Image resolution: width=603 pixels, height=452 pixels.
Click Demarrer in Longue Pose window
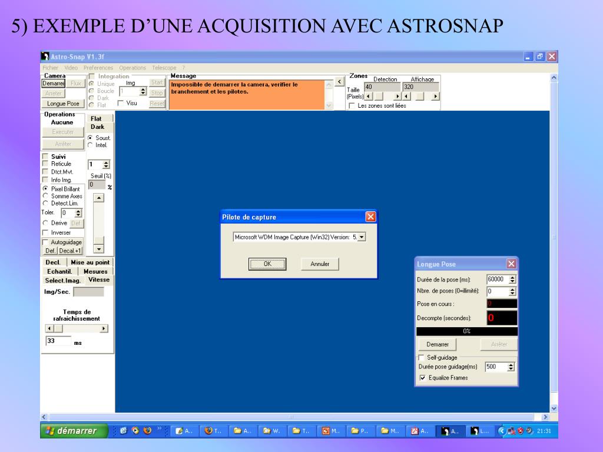pos(438,344)
